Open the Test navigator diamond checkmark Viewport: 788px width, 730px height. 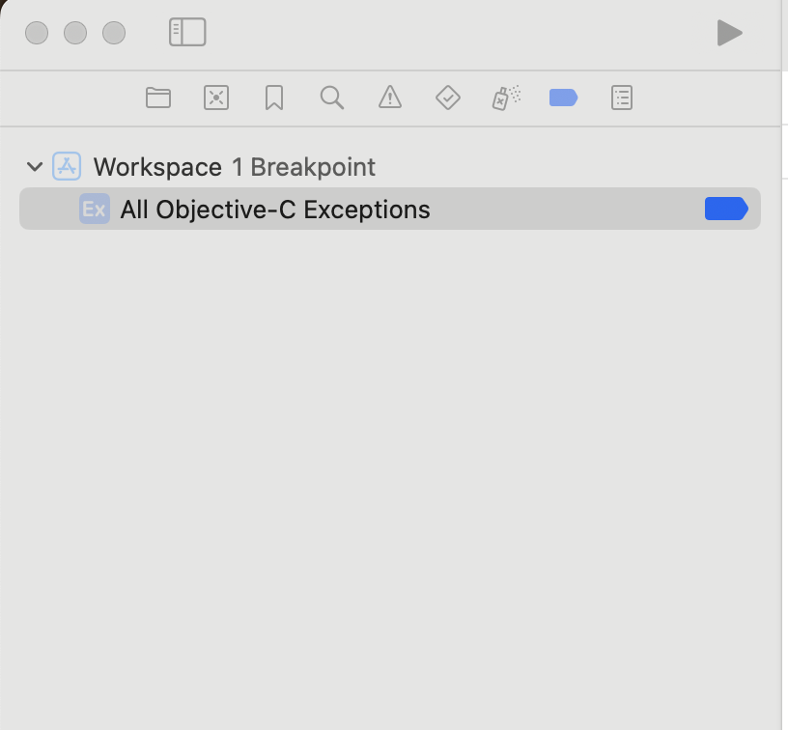coord(448,98)
